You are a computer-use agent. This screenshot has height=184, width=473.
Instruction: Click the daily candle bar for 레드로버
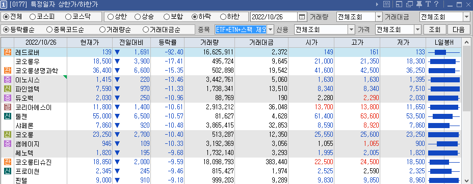click(444, 52)
